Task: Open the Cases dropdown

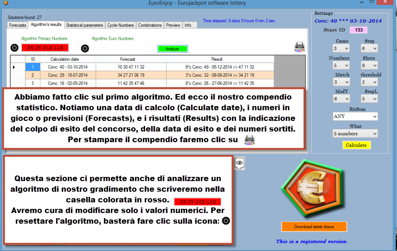Action: (341, 48)
